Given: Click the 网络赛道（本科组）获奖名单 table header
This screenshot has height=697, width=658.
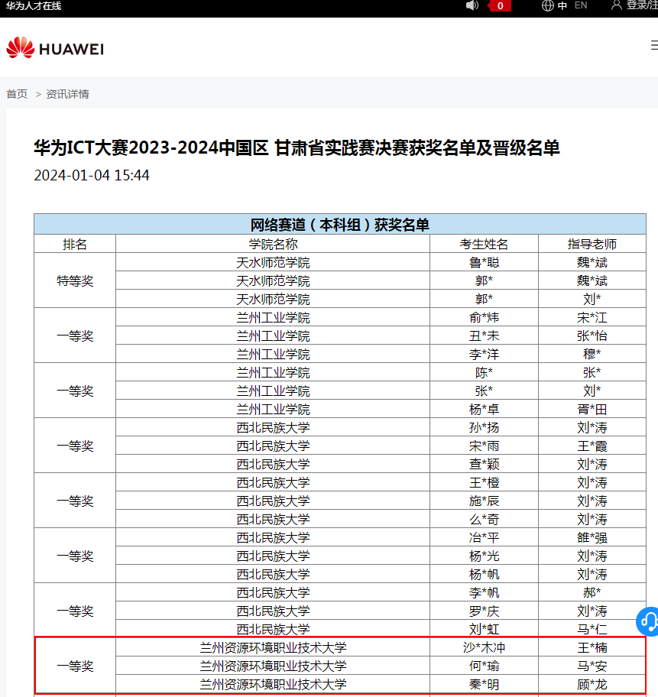Looking at the screenshot, I should (x=339, y=225).
